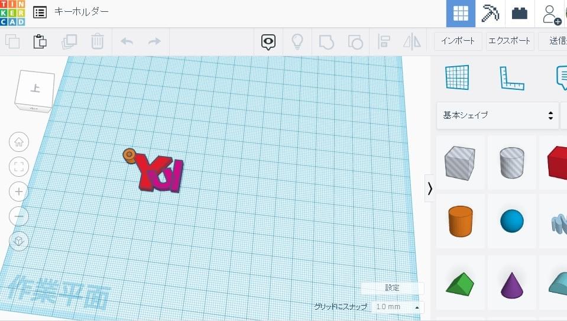Click the Group shapes tool

point(326,42)
